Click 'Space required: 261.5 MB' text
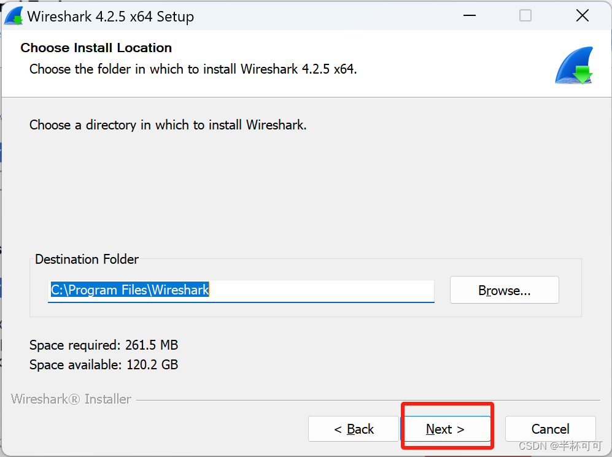612x457 pixels. point(104,345)
